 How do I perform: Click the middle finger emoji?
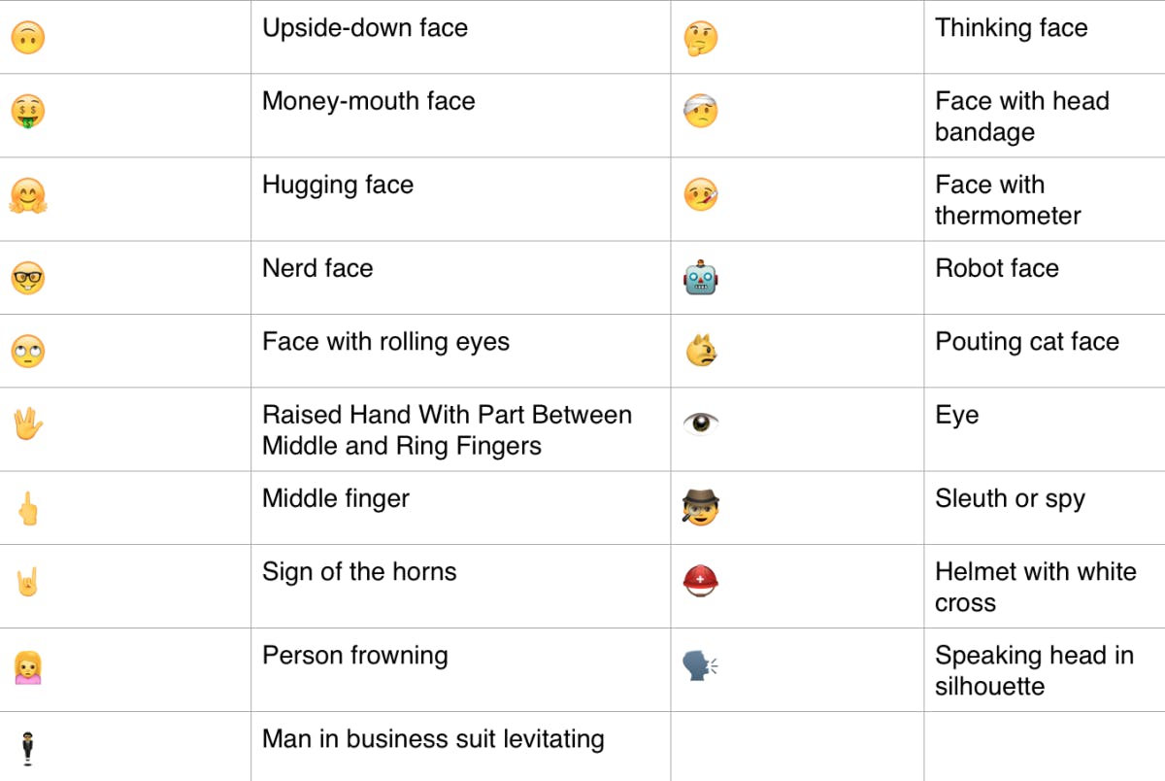pos(28,508)
